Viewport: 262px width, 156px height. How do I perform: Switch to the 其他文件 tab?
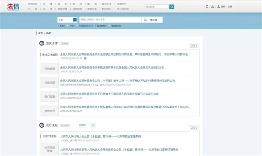[50, 111]
